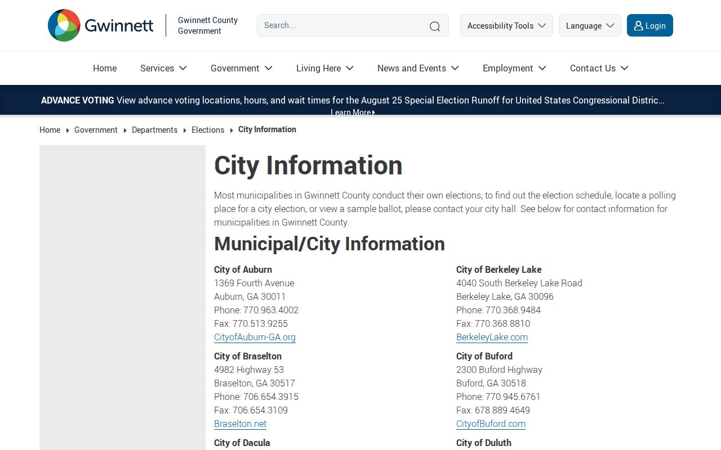The image size is (721, 450).
Task: Expand the News and Events menu
Action: click(418, 68)
